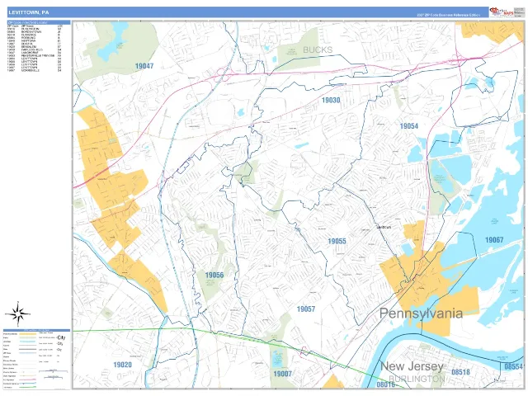Click the New Jersey state label
Viewport: 528px width, 396px height.
click(412, 366)
